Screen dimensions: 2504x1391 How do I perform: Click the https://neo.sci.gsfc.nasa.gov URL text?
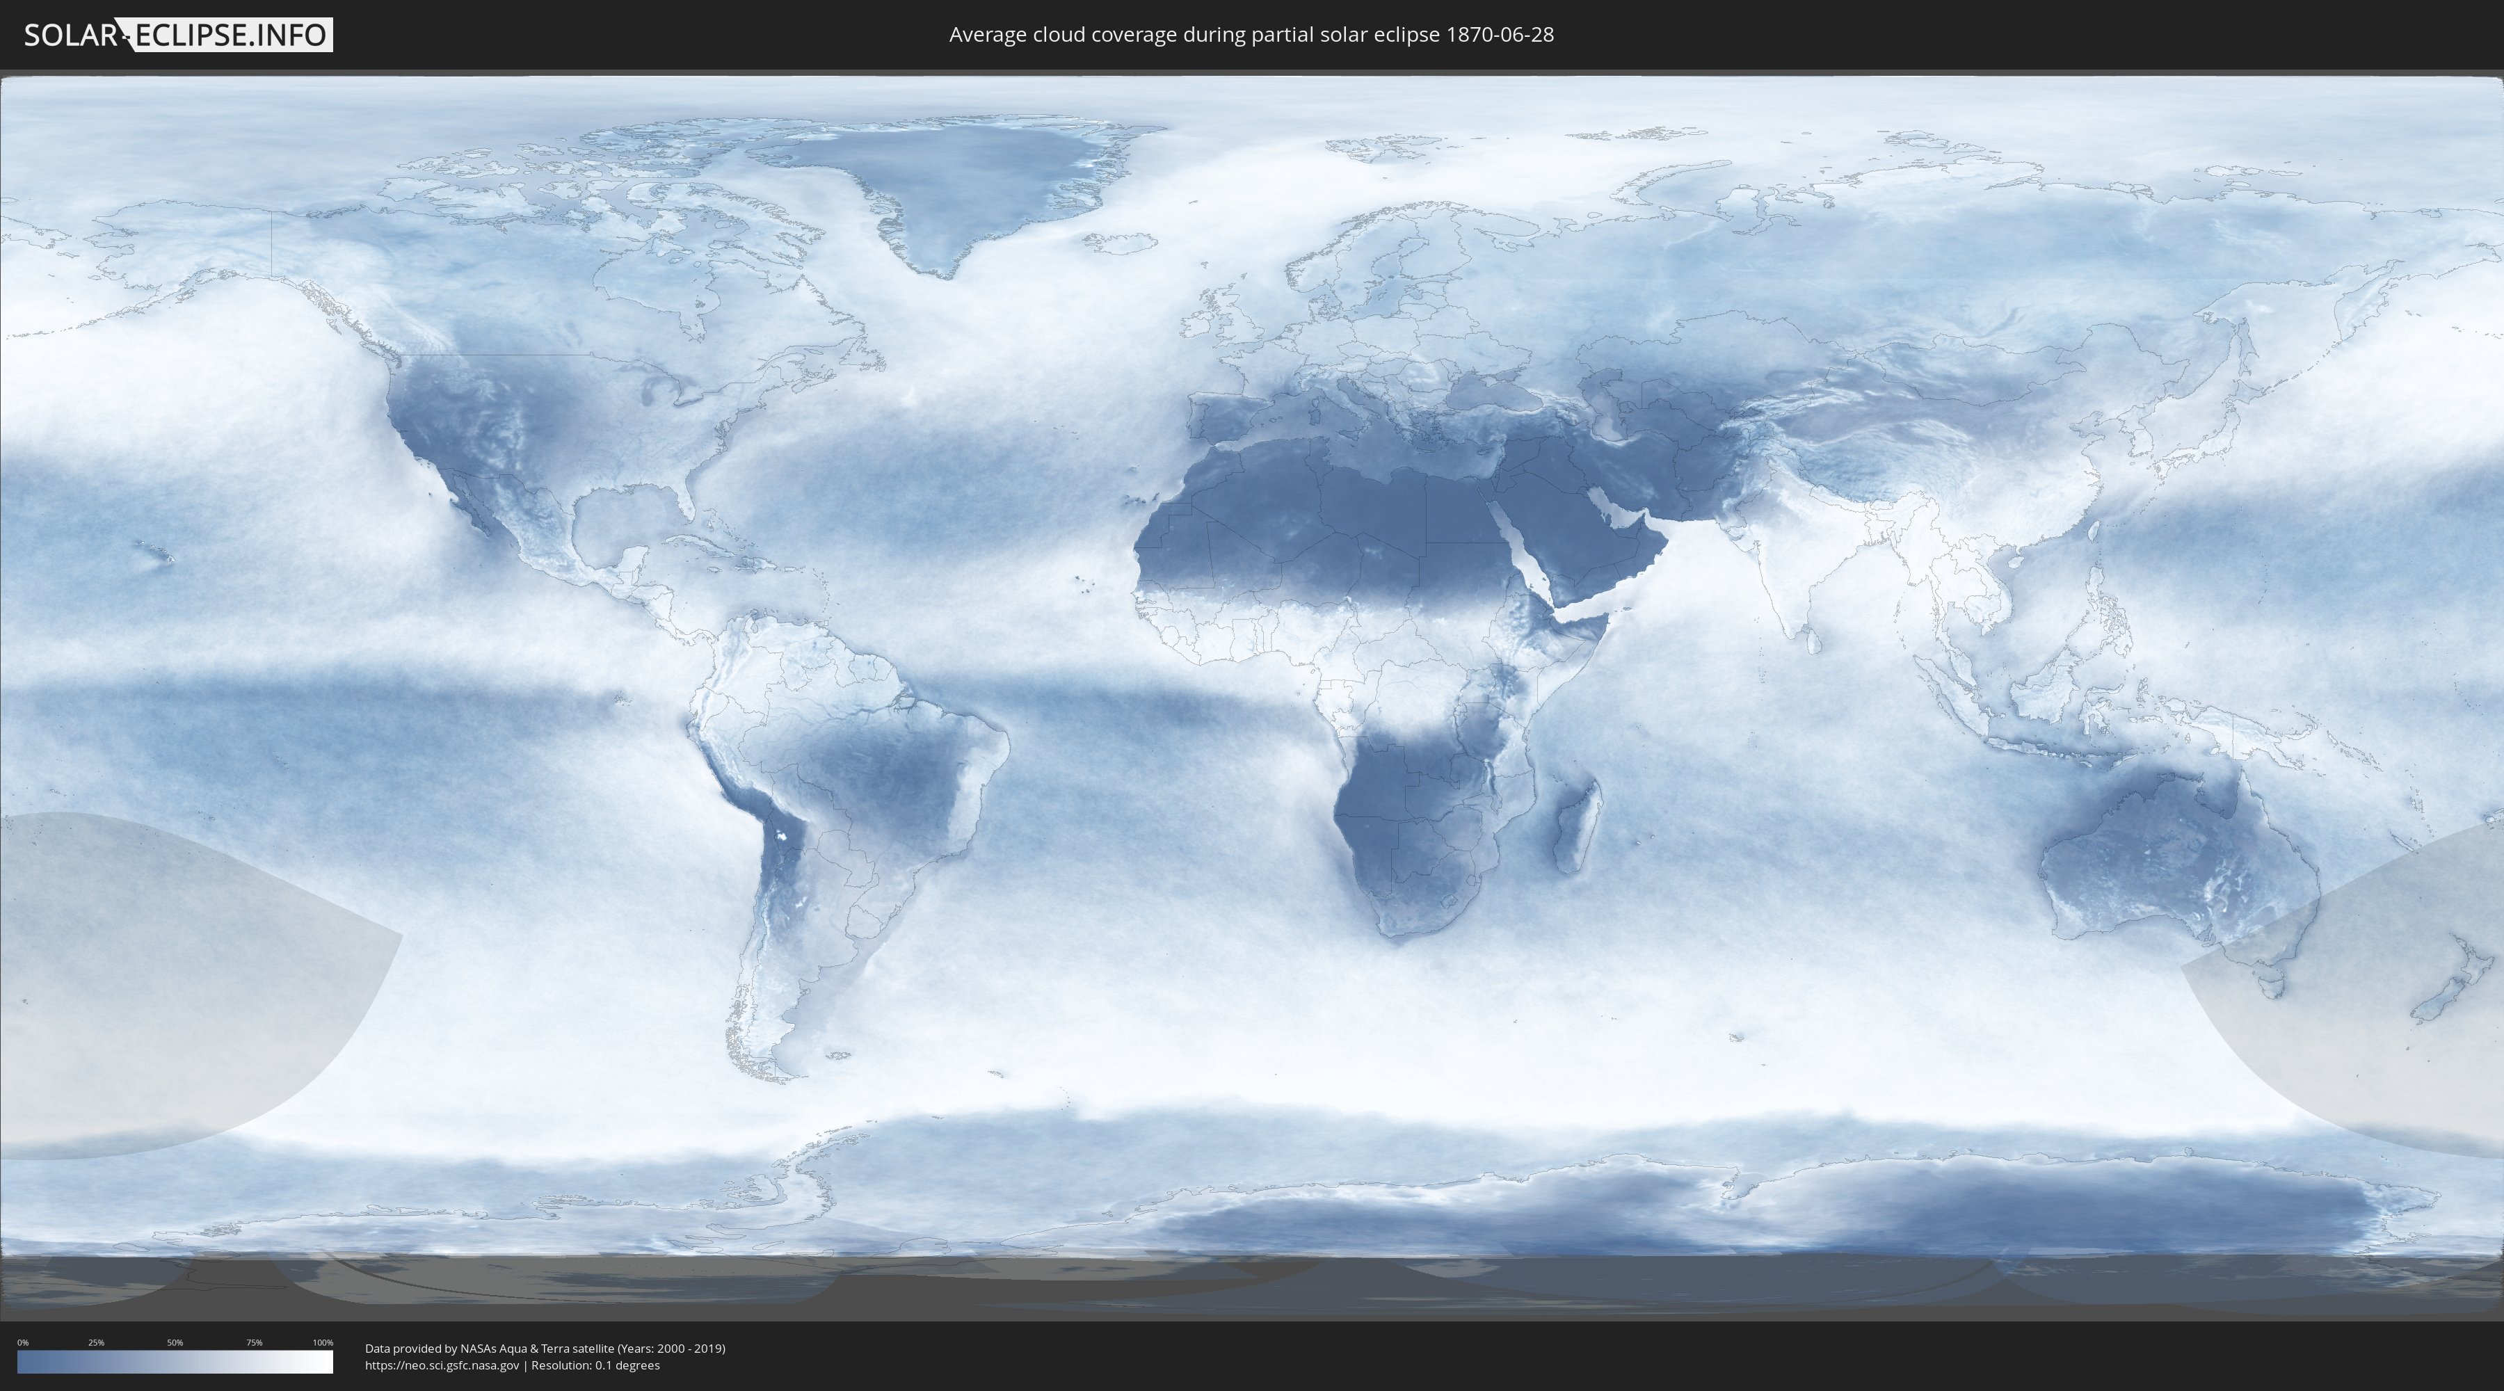442,1366
